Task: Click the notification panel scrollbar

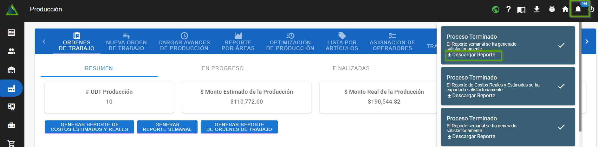Action: tap(580, 76)
